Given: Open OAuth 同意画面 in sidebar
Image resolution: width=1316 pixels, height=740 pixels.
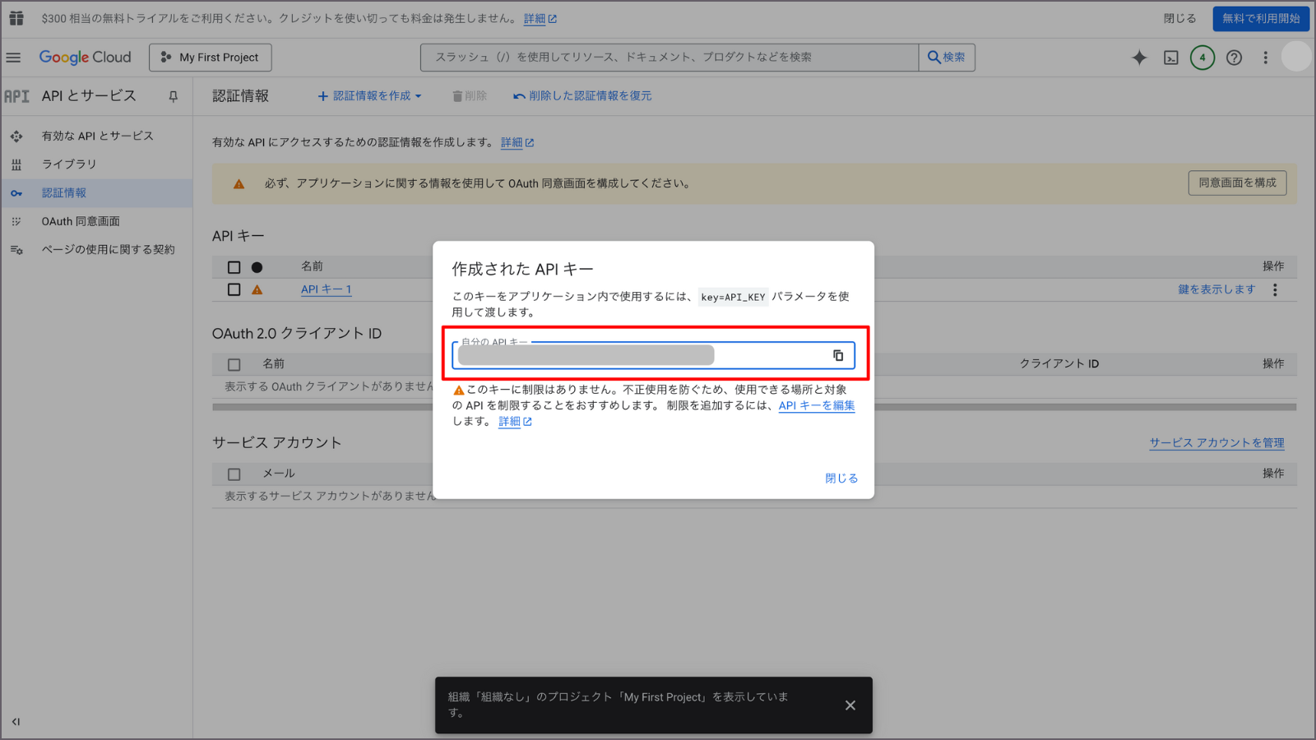Looking at the screenshot, I should (97, 221).
